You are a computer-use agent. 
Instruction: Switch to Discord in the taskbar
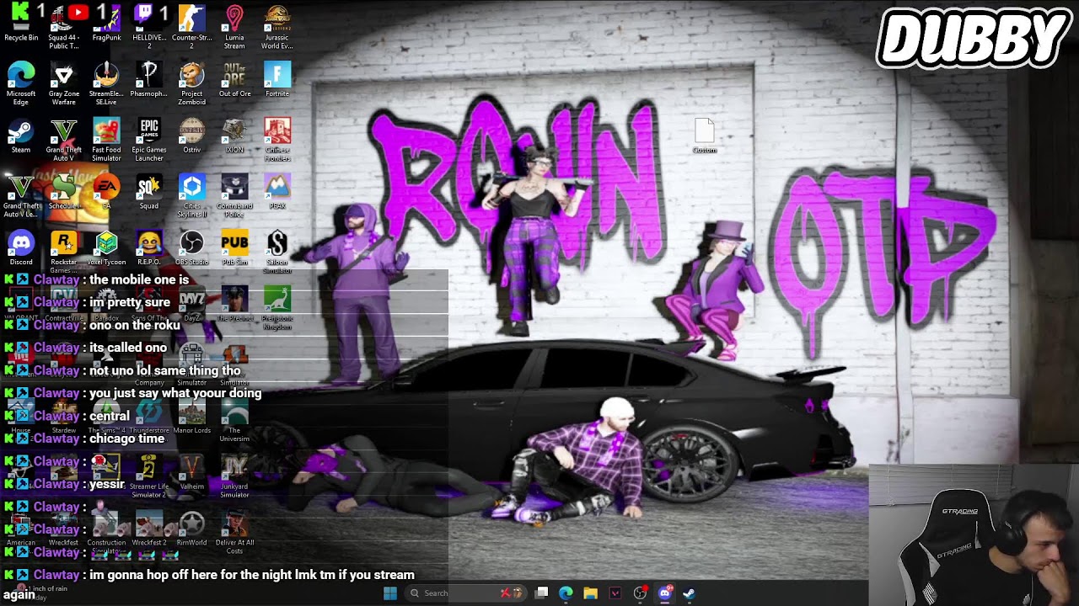[664, 593]
